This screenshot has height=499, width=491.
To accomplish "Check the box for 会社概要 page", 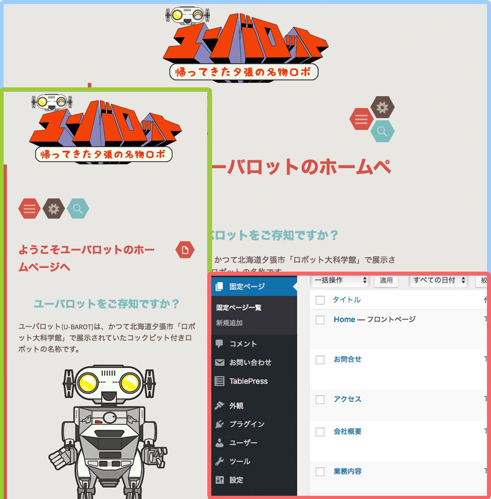I will [x=320, y=432].
